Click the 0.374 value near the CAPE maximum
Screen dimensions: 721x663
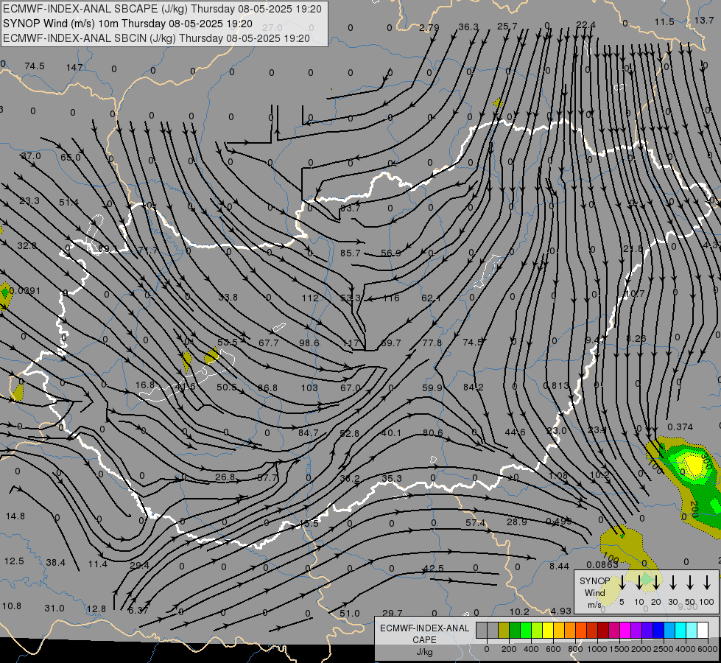click(x=680, y=427)
